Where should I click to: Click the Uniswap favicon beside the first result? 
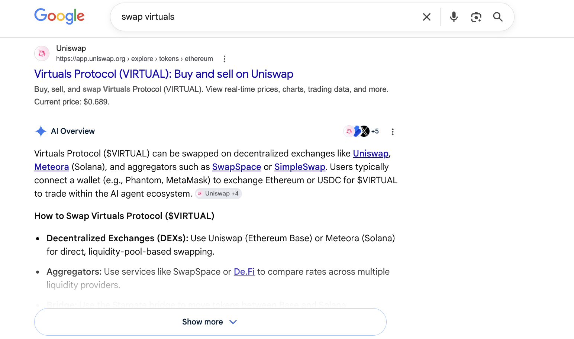42,53
